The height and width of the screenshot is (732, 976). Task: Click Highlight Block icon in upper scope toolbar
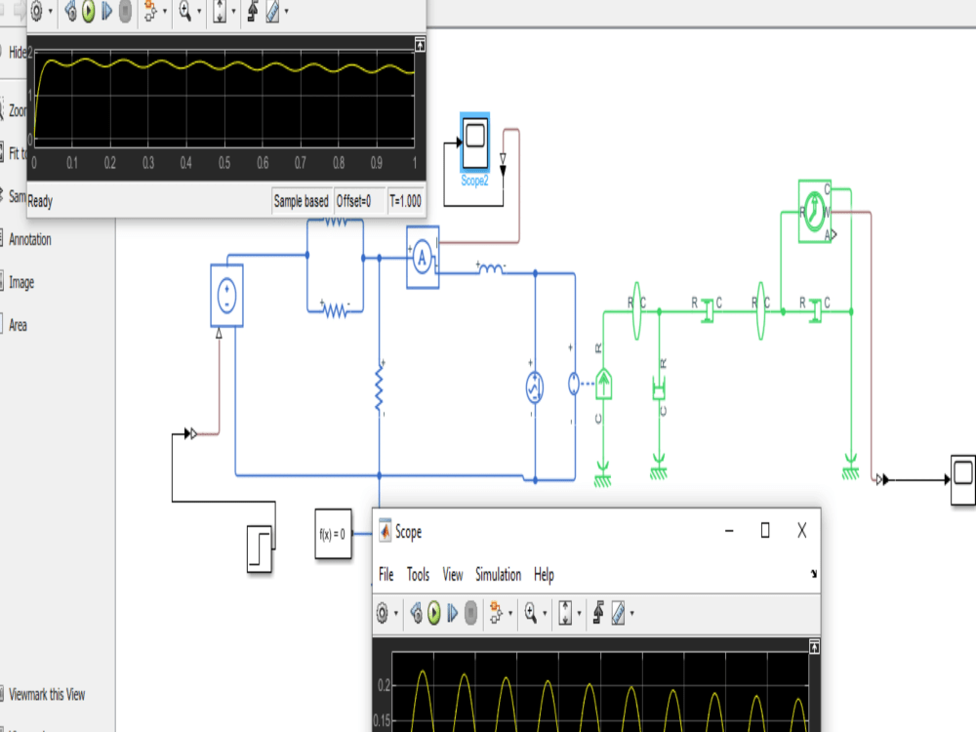coord(150,11)
